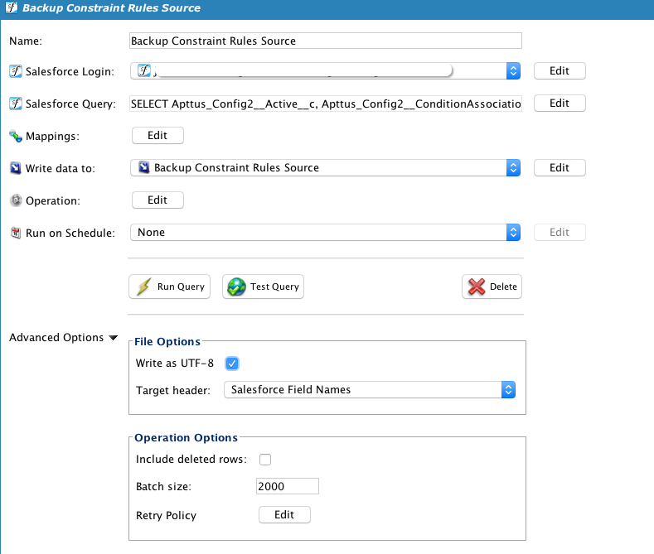This screenshot has height=554, width=654.
Task: Delete this task with red X button
Action: [492, 287]
